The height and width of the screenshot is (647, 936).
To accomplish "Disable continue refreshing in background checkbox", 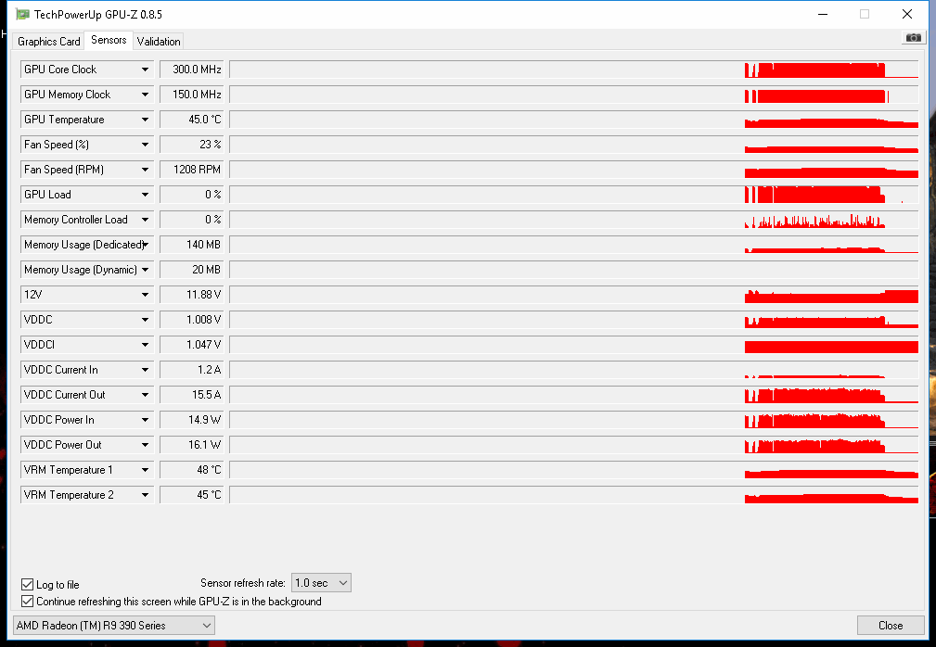I will (x=28, y=601).
